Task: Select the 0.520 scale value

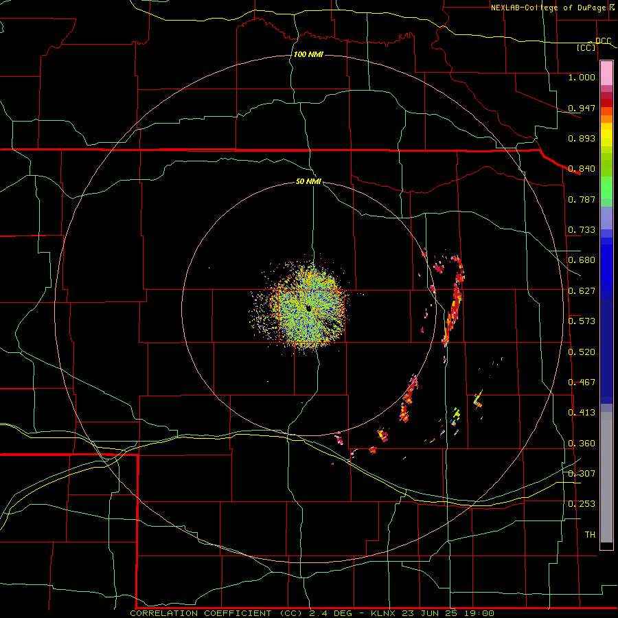Action: pyautogui.click(x=582, y=352)
